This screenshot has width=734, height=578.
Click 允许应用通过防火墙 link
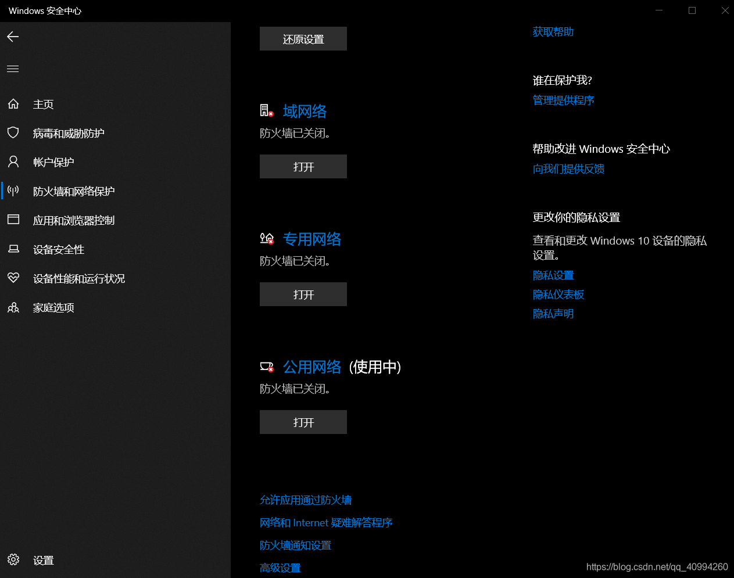306,500
